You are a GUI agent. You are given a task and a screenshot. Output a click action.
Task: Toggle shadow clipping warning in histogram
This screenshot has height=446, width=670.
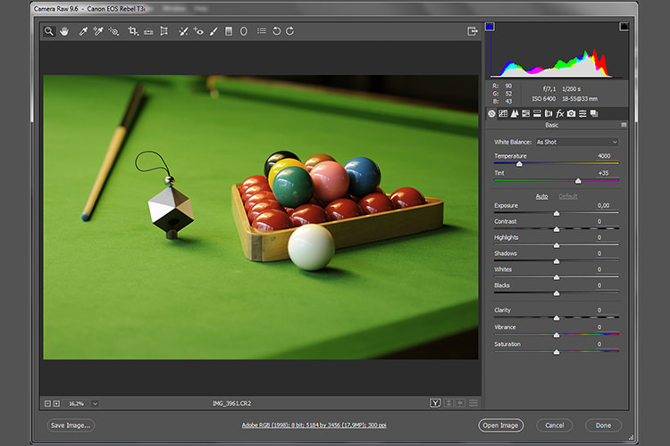pyautogui.click(x=490, y=27)
